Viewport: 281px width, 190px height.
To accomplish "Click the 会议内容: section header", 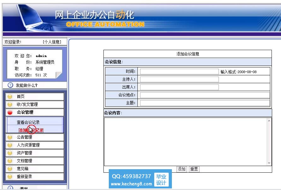I will pos(113,113).
